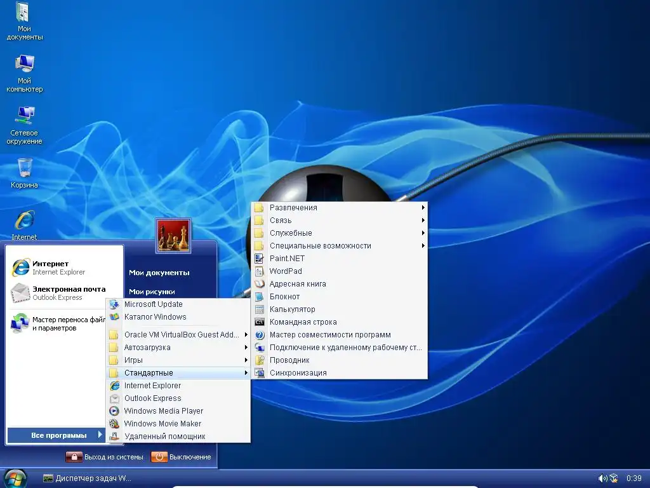Select Paint.NET menu entry text

(x=287, y=259)
